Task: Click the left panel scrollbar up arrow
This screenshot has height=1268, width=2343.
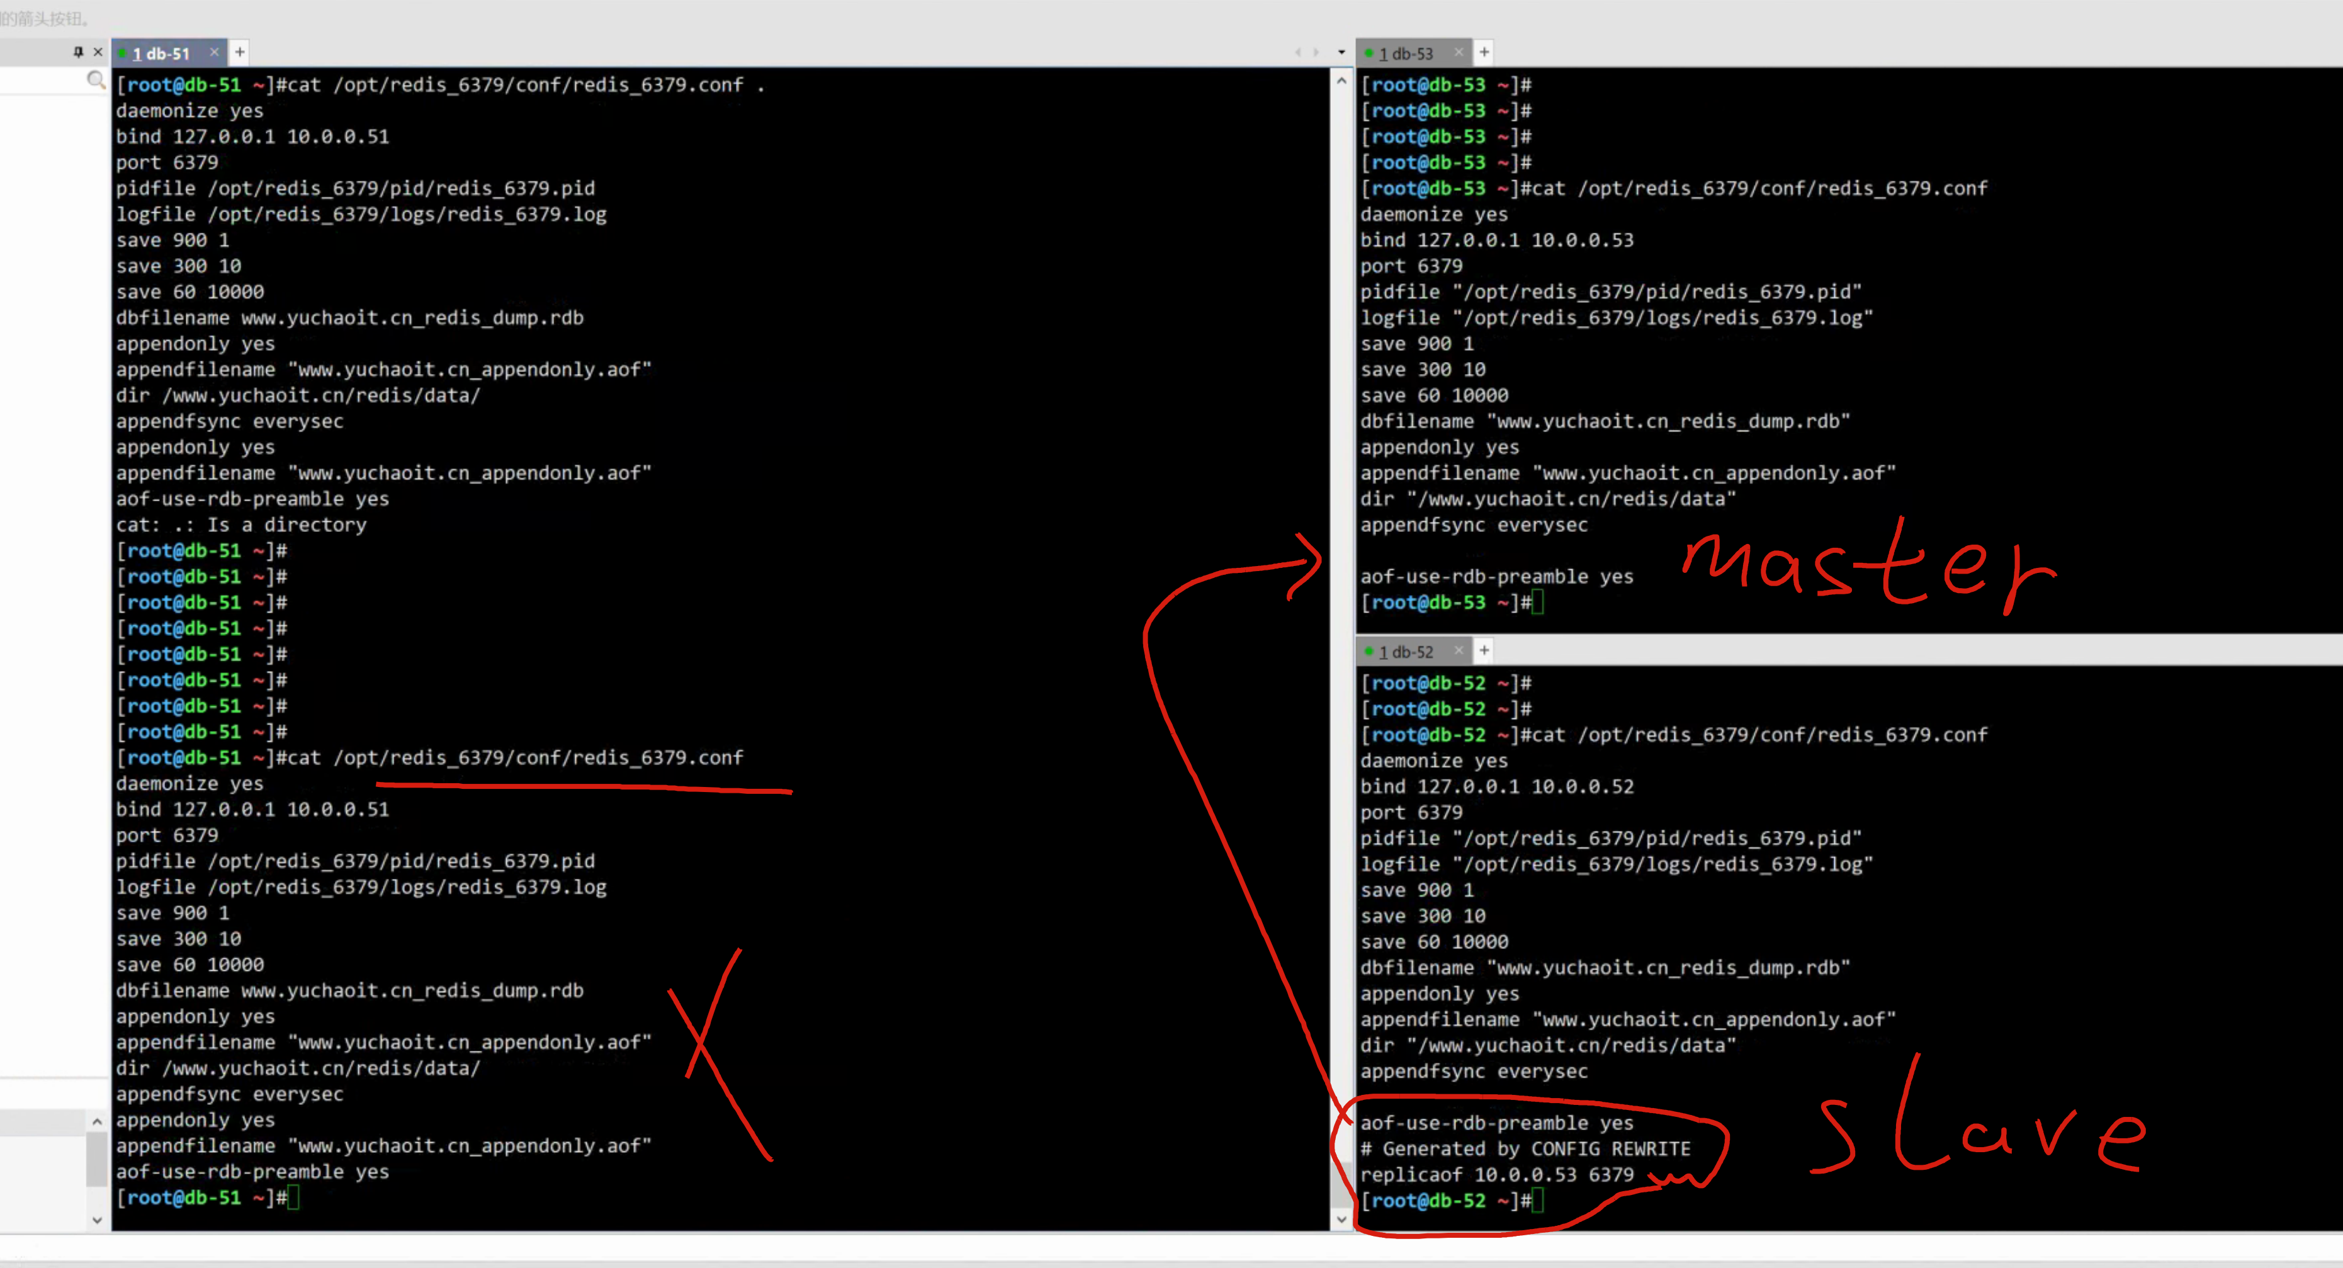Action: point(98,1123)
